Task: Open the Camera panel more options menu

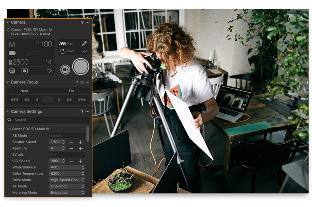Action: coord(87,23)
